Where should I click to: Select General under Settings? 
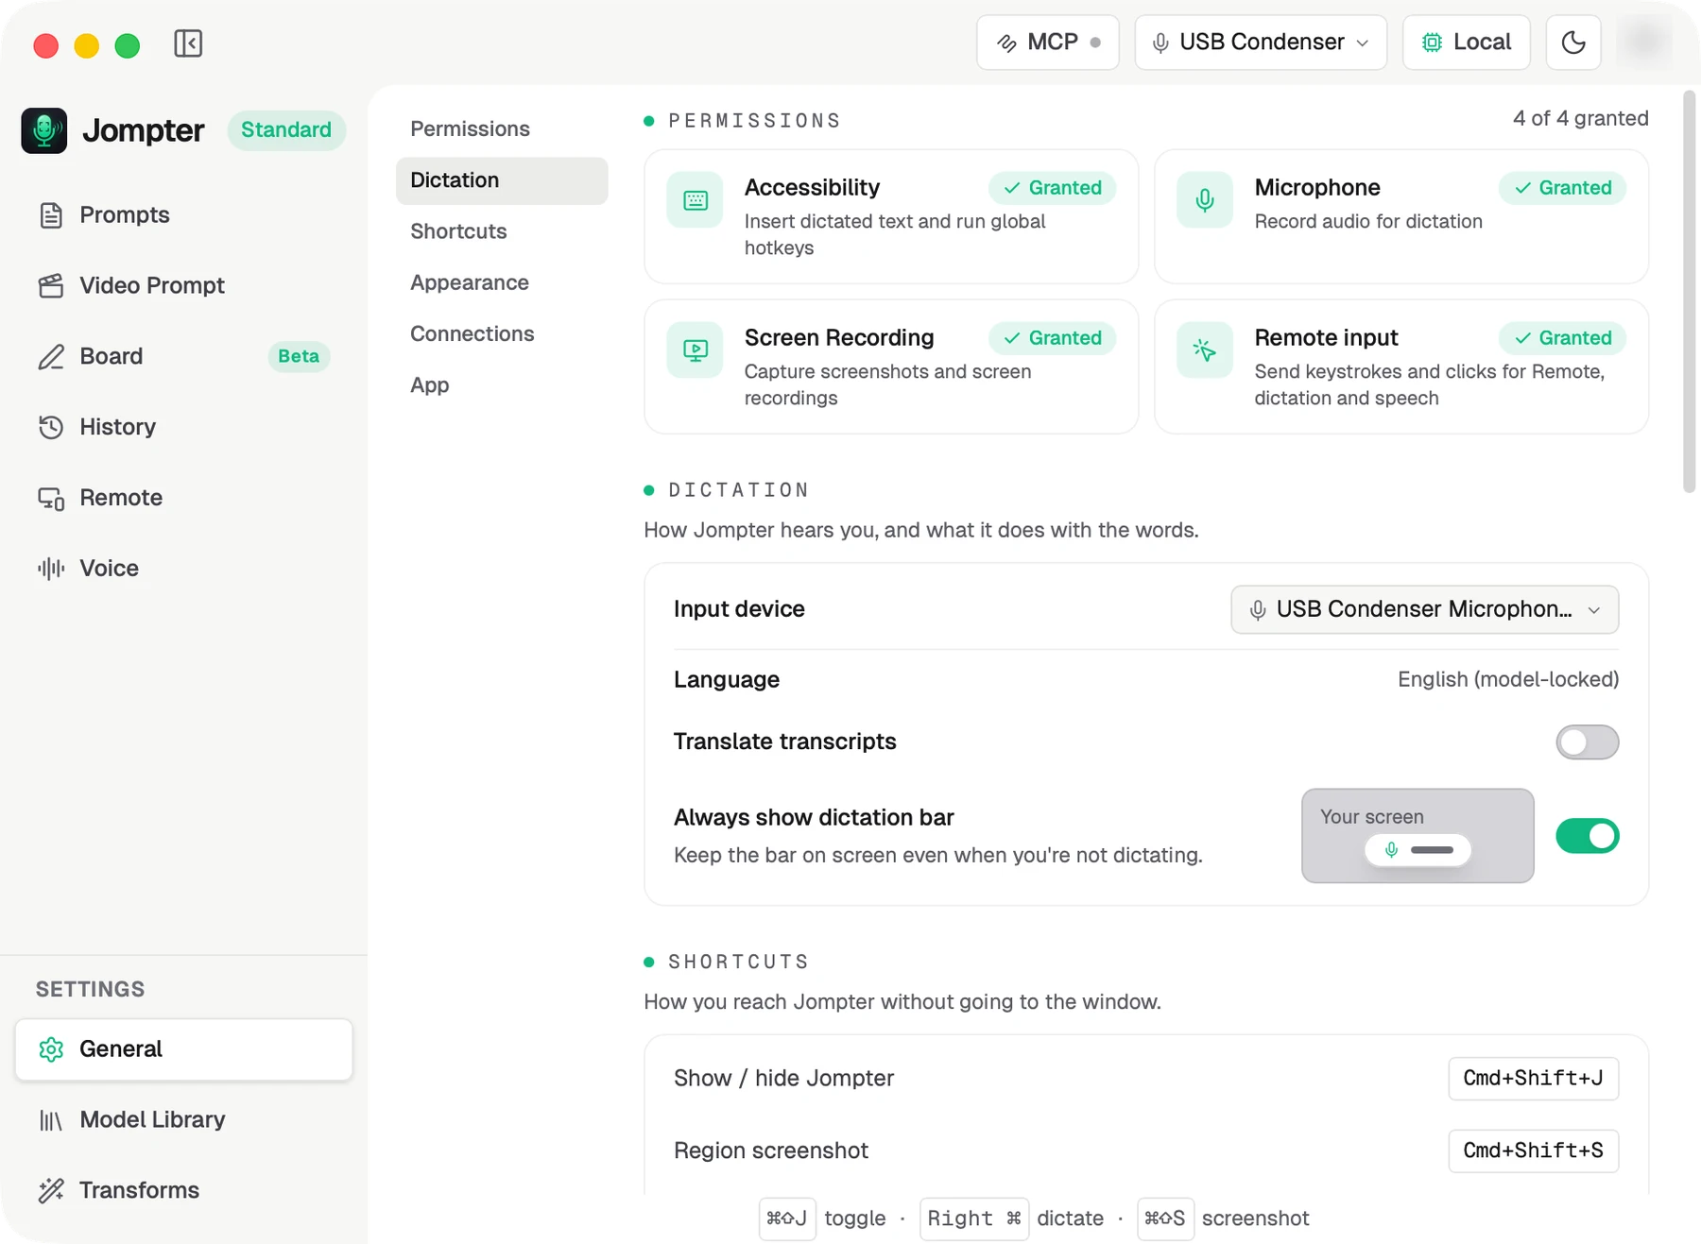pyautogui.click(x=183, y=1049)
